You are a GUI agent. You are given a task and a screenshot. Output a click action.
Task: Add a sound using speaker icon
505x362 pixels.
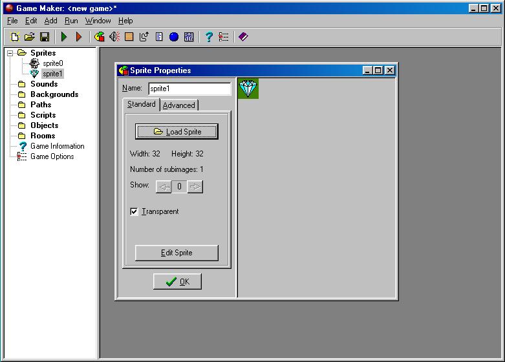[114, 37]
